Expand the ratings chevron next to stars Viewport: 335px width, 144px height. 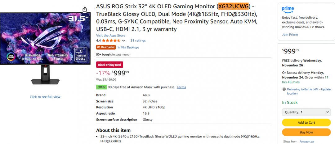pos(124,40)
